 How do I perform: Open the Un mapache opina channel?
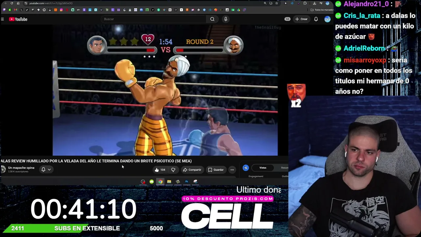tap(21, 168)
